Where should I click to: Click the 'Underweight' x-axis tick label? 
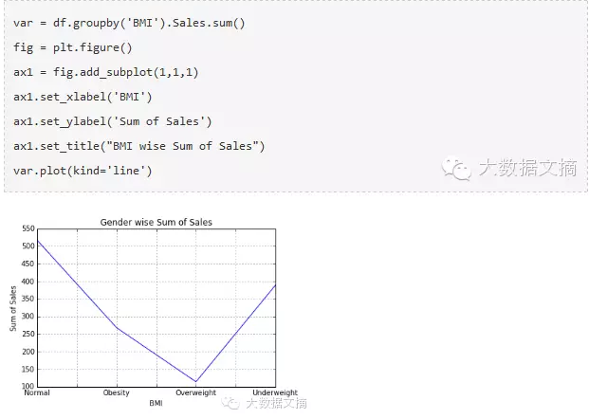tap(275, 392)
